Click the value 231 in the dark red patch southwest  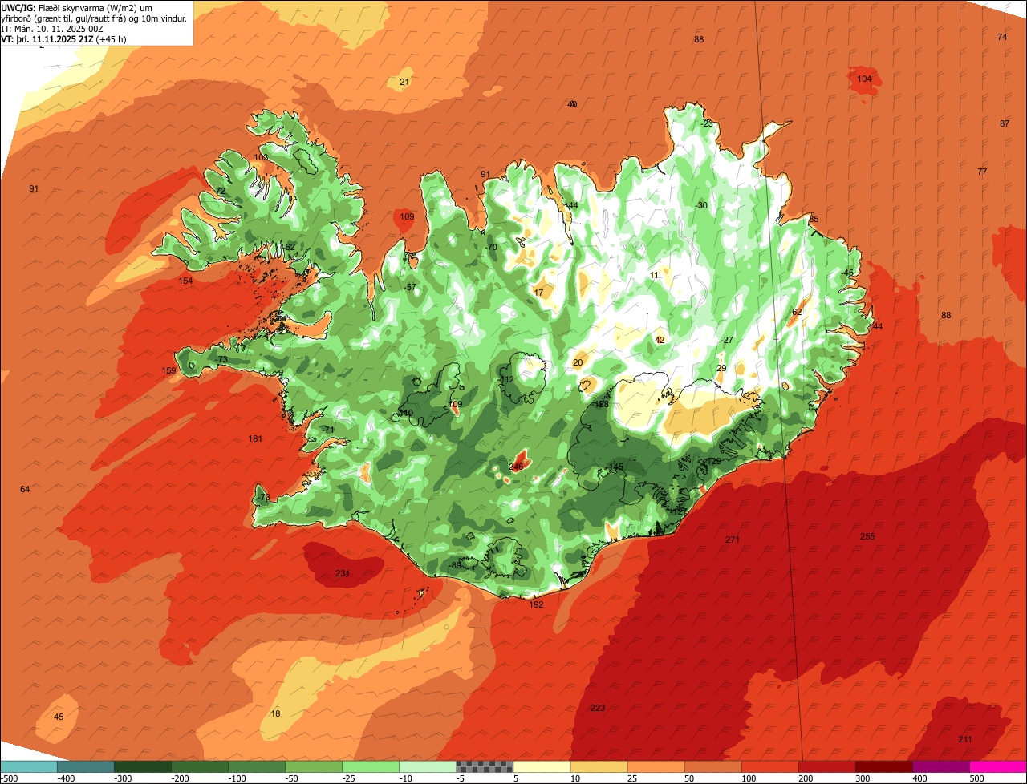click(x=343, y=573)
